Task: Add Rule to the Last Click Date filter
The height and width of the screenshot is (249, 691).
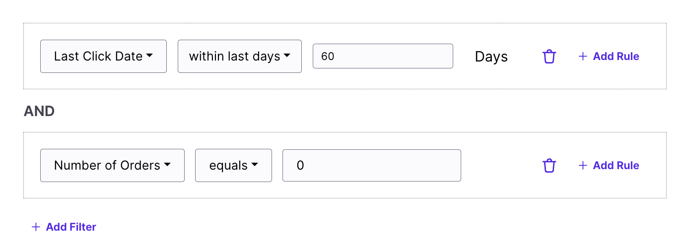Action: 616,57
